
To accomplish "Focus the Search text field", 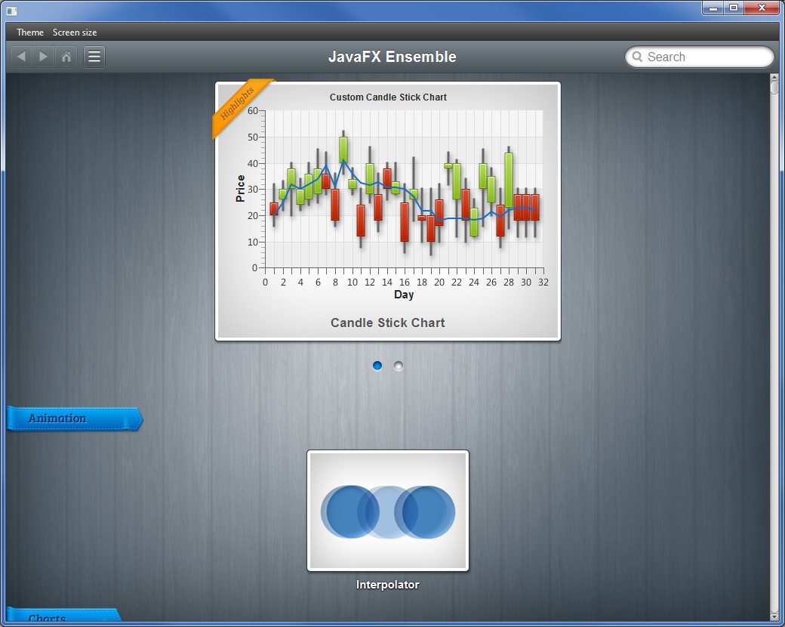I will [x=706, y=57].
